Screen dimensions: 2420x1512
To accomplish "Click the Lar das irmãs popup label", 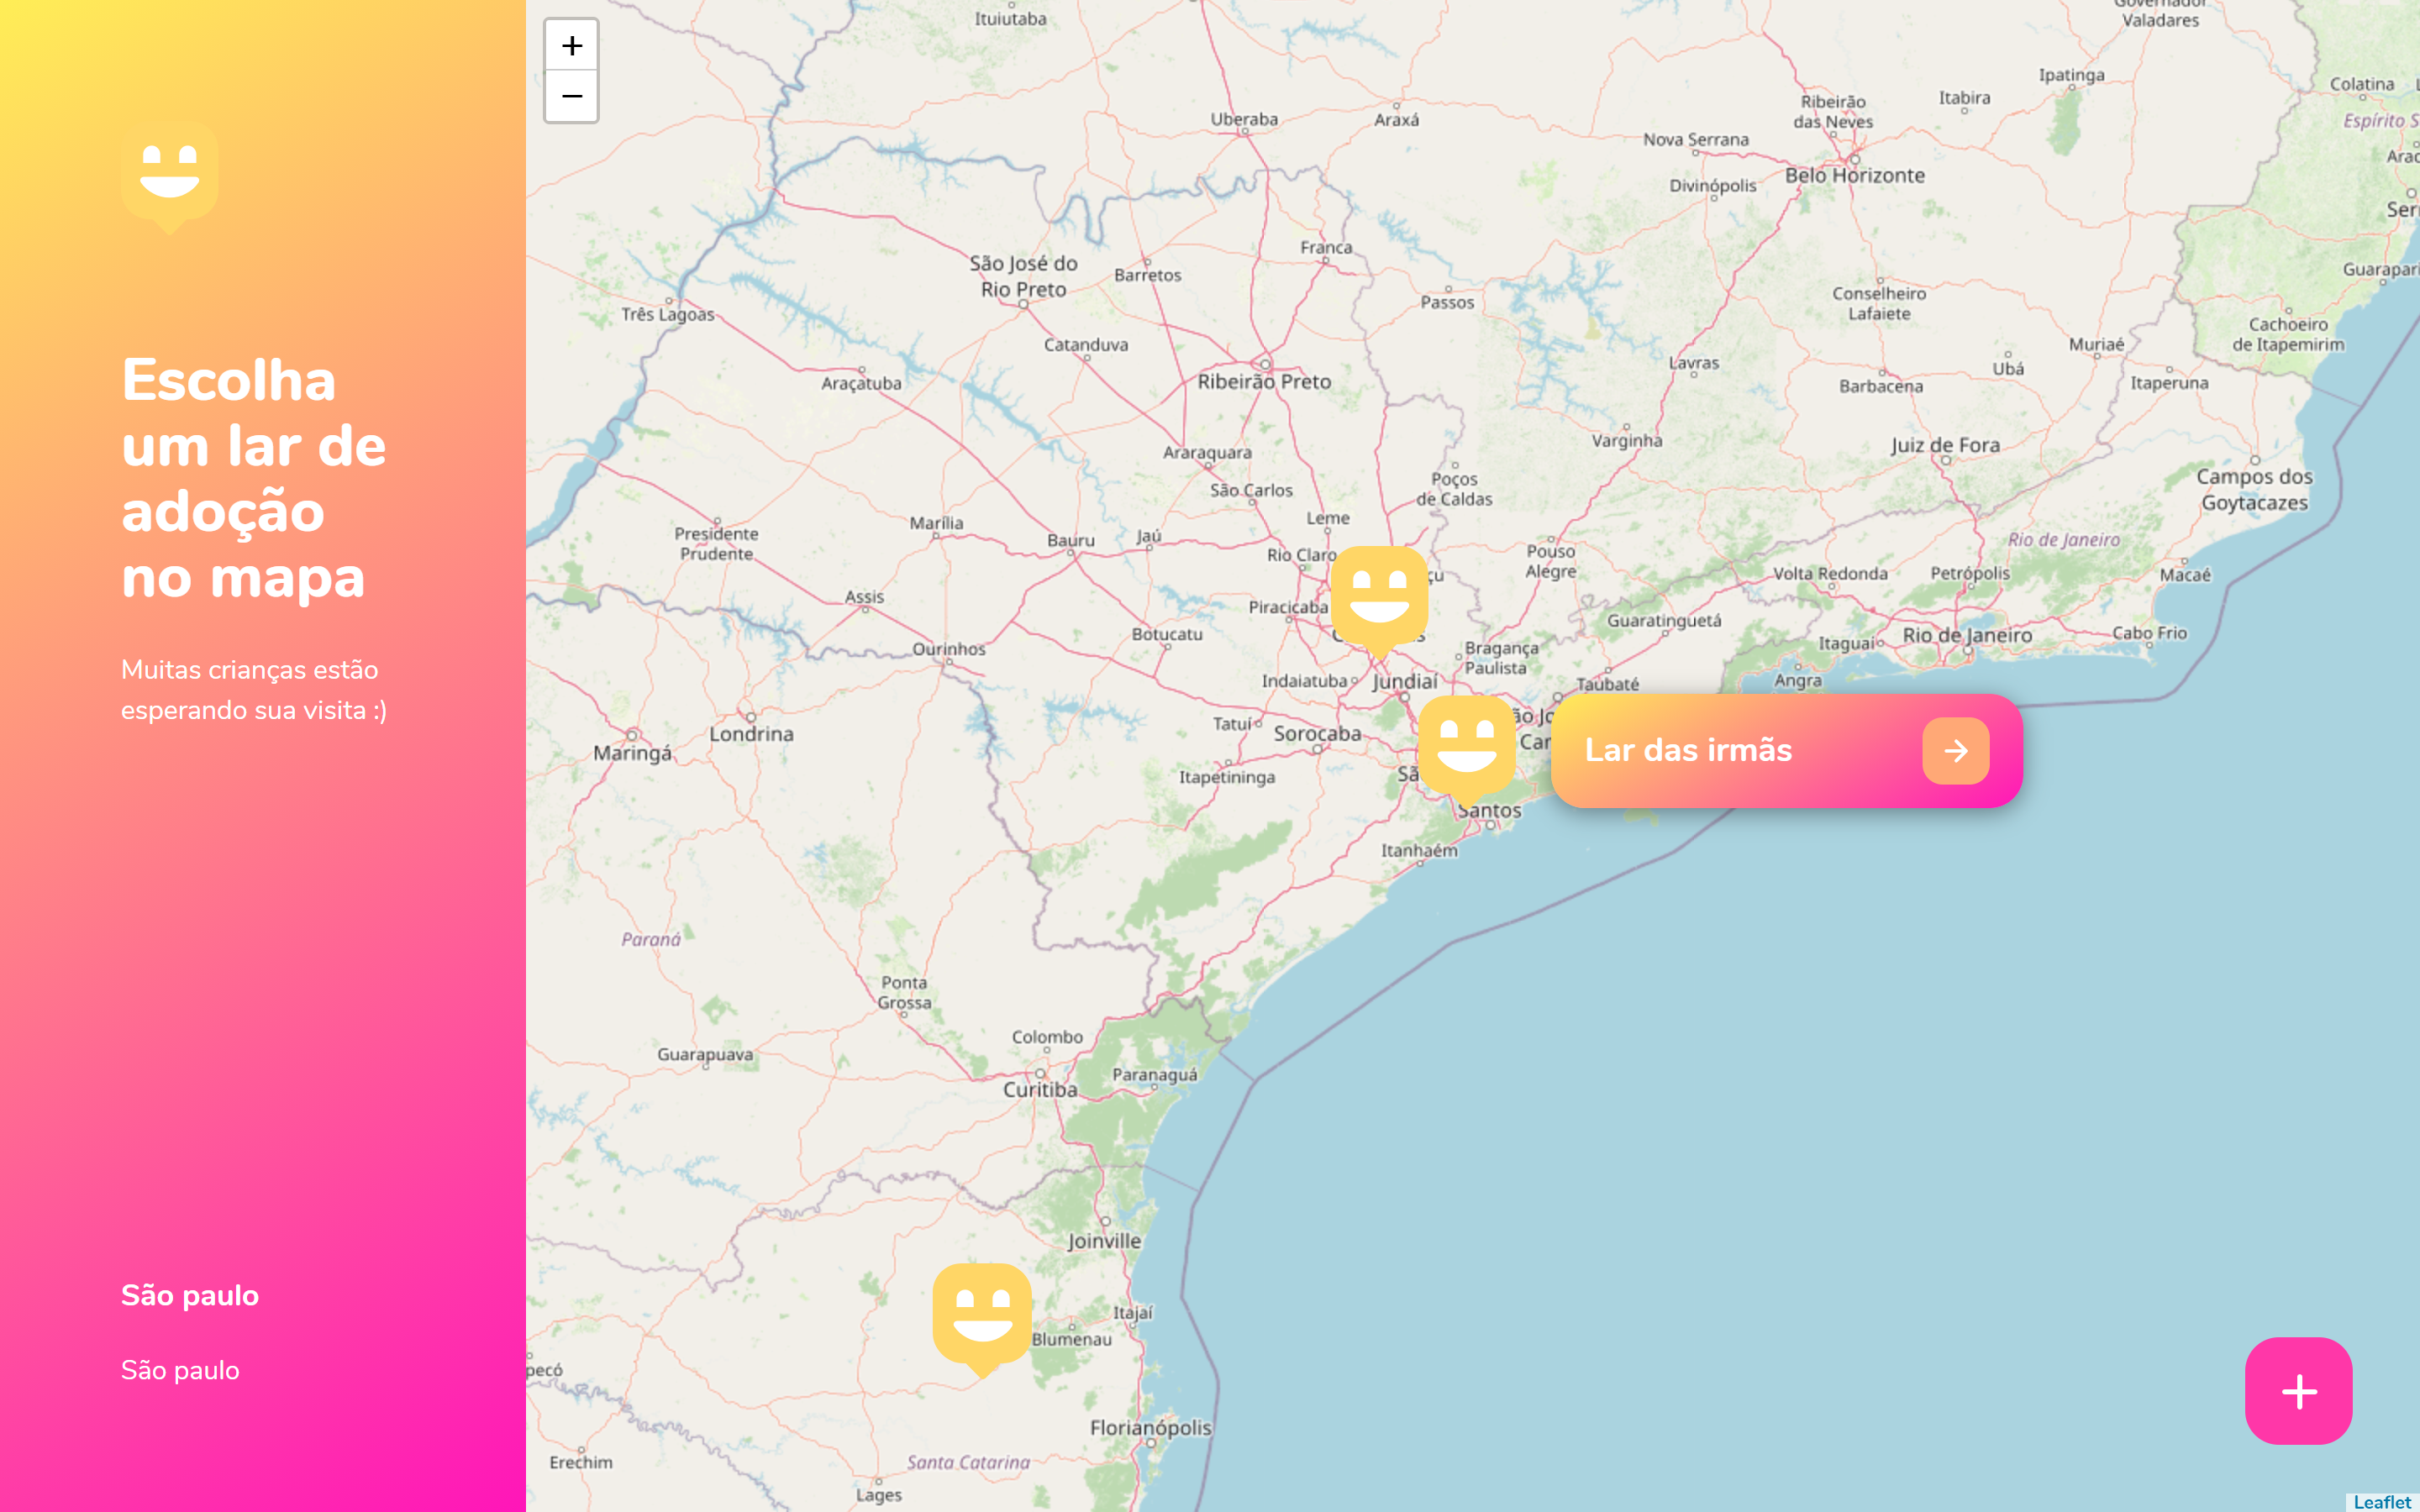I will point(1688,750).
